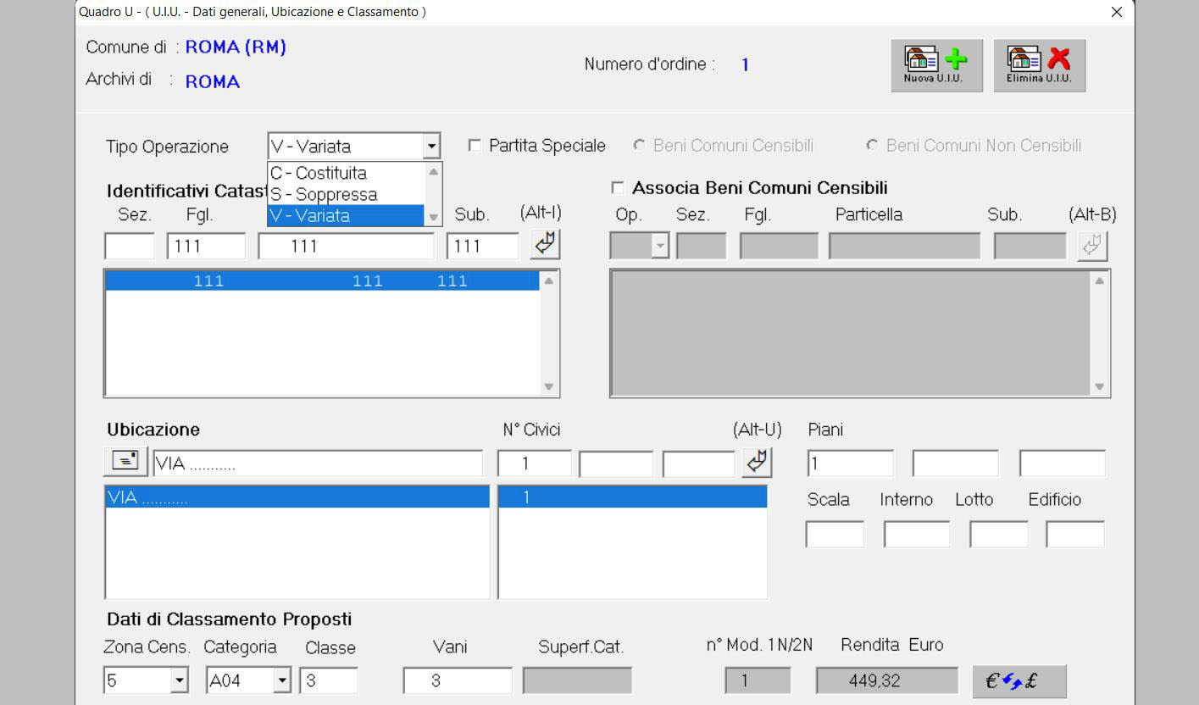The image size is (1199, 705).
Task: Tick the Associa Beni Comuni Censibili checkbox
Action: [617, 188]
